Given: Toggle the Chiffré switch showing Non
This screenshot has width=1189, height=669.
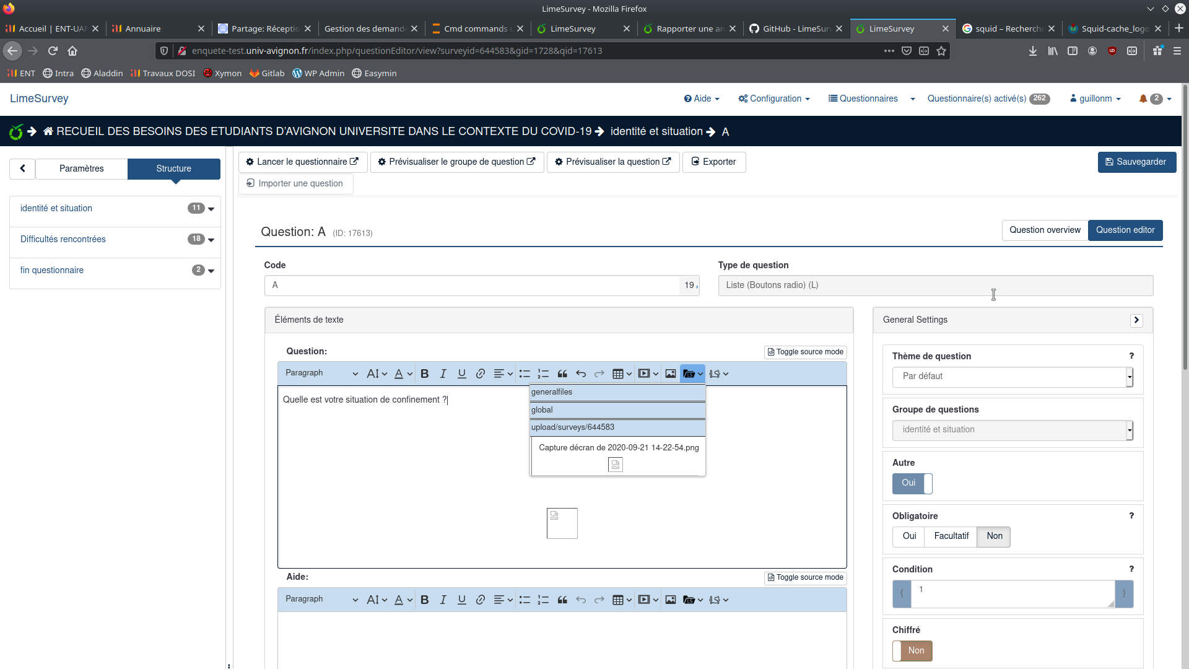Looking at the screenshot, I should click(912, 650).
